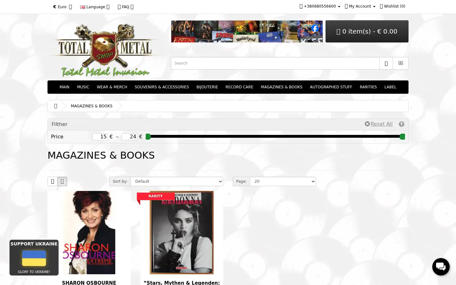The image size is (456, 285).
Task: Open the My Account menu
Action: pyautogui.click(x=360, y=6)
